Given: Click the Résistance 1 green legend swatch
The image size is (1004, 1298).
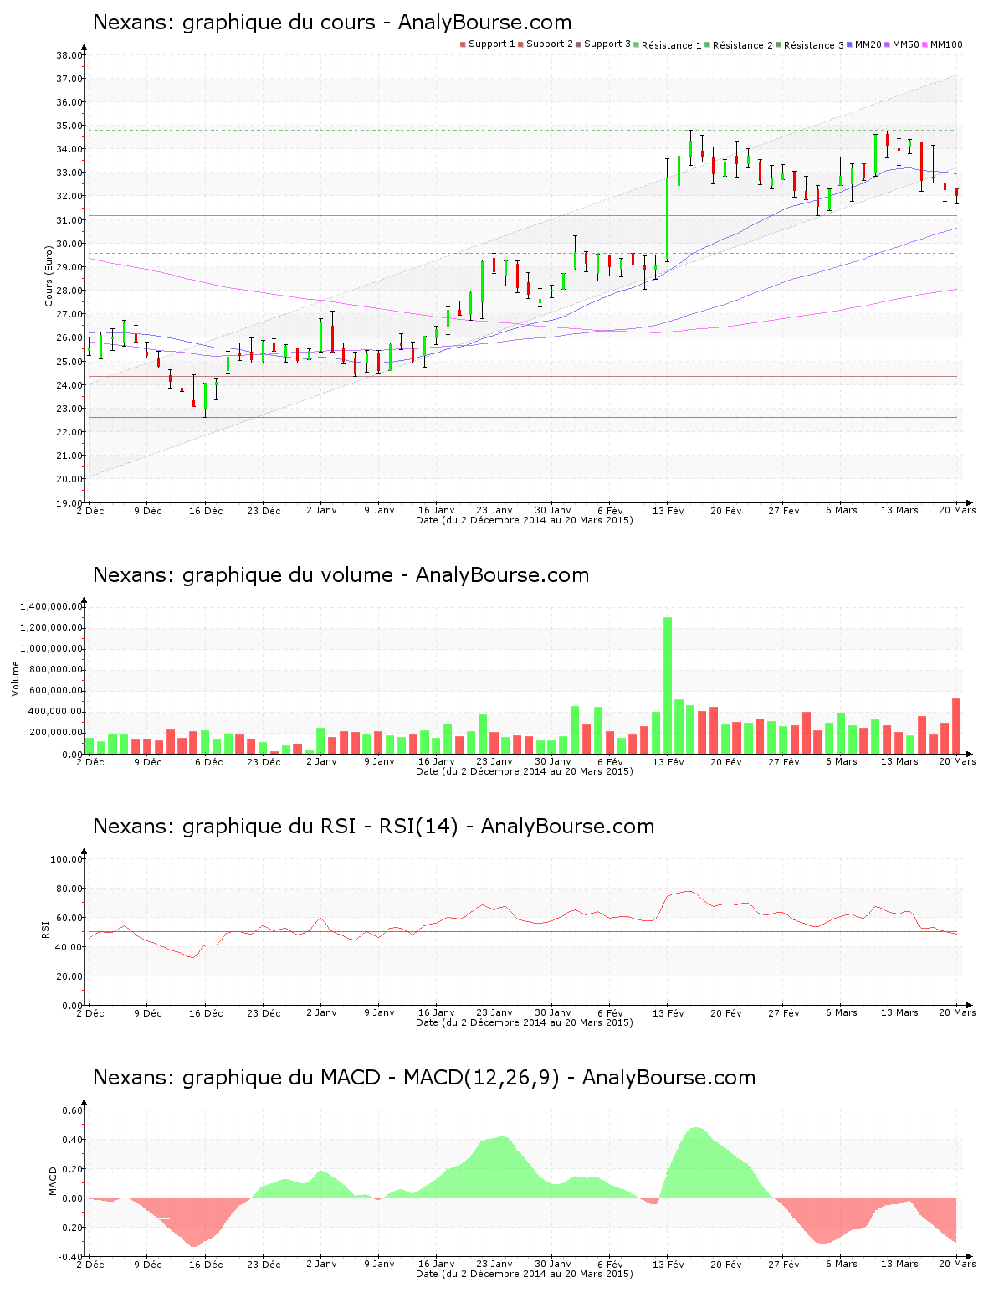Looking at the screenshot, I should [637, 44].
